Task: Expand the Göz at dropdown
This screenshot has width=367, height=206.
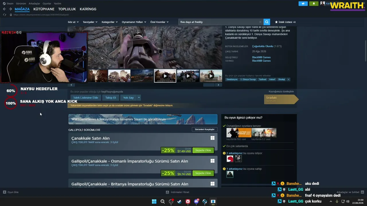Action: tap(73, 22)
